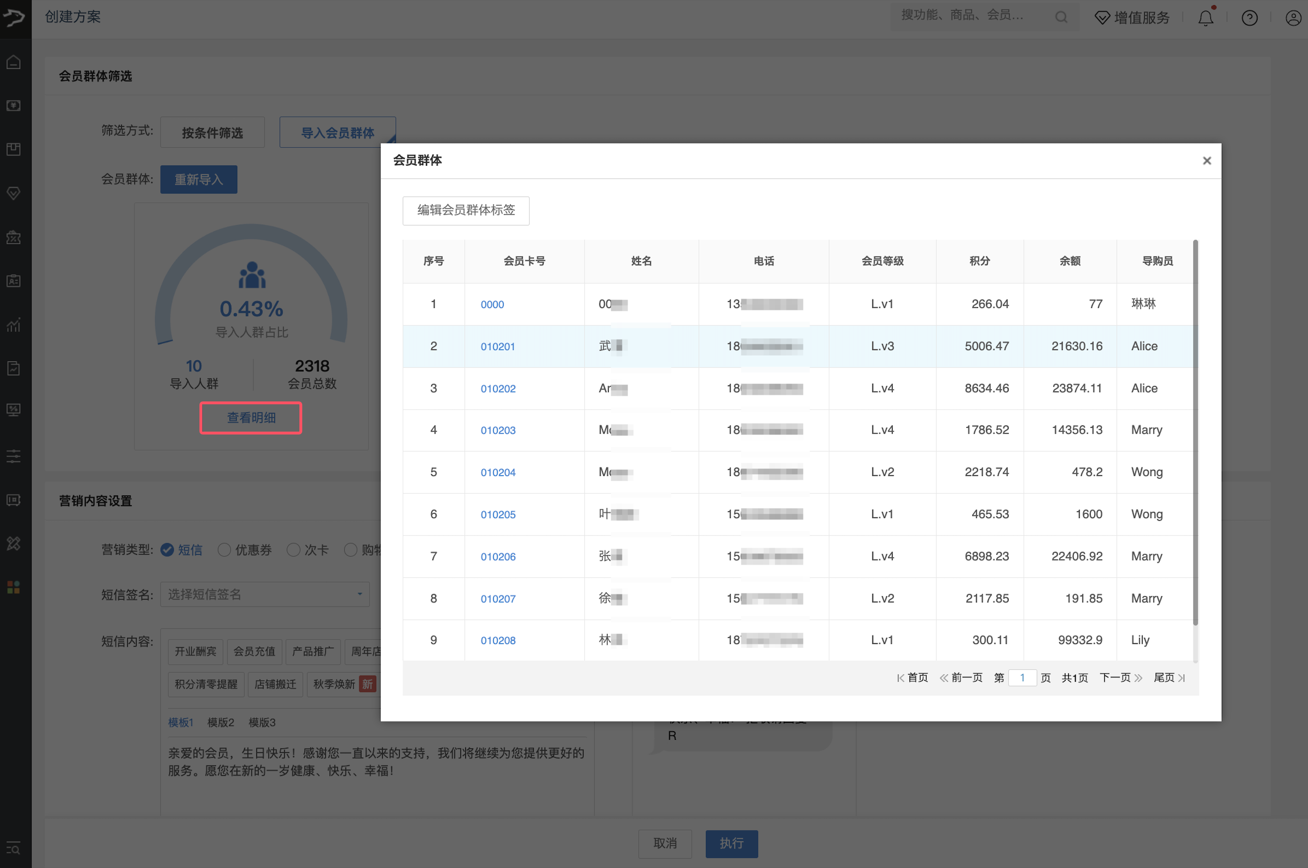Select the 短信 radio button
This screenshot has height=868, width=1308.
[167, 550]
